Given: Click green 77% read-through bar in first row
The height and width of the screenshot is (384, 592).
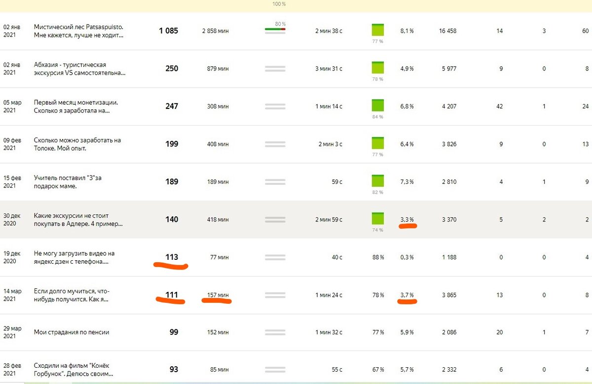Looking at the screenshot, I should click(x=378, y=30).
